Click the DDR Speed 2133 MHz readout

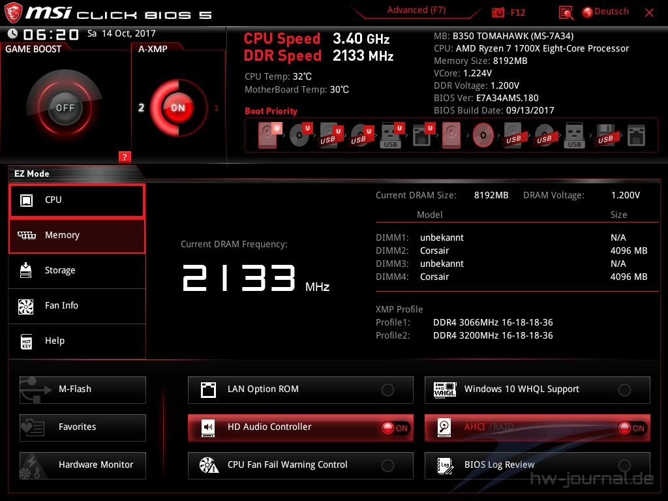(318, 56)
